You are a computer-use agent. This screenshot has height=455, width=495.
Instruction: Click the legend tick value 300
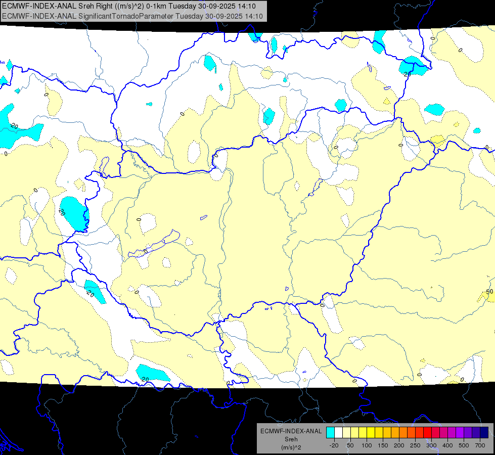tap(431, 445)
